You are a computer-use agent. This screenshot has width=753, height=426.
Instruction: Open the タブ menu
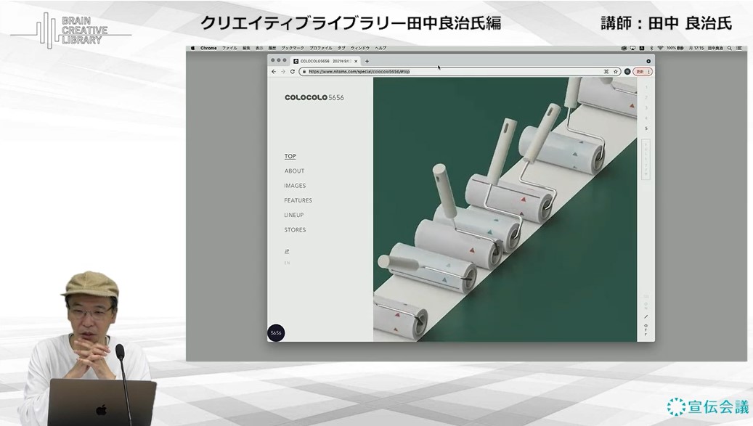[341, 48]
